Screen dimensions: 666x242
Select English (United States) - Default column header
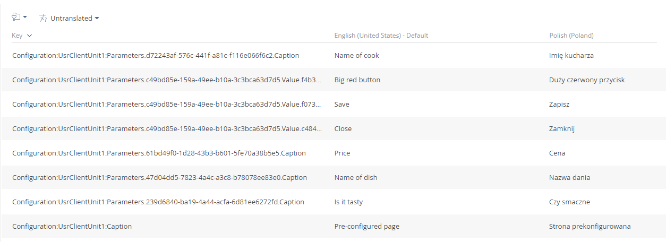(381, 36)
